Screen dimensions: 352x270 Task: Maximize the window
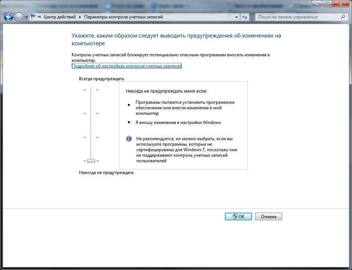[327, 3]
